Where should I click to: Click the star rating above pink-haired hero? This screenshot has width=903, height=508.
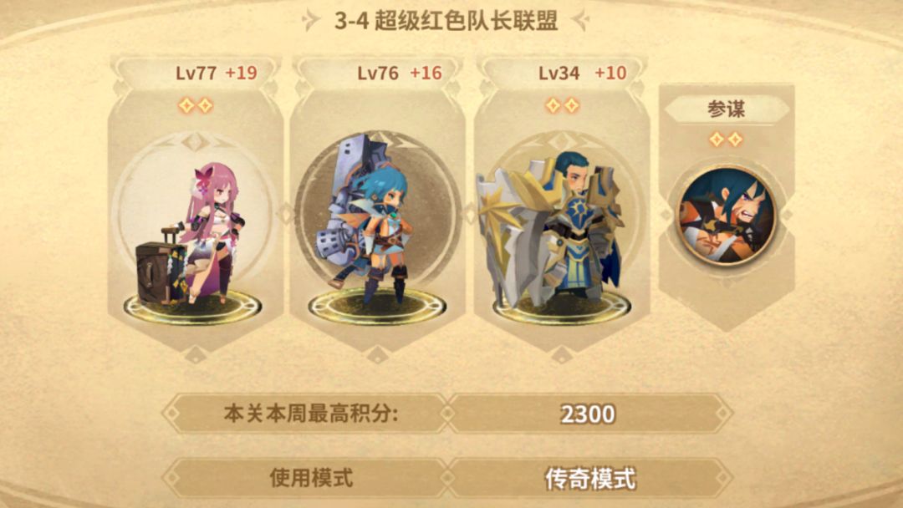(196, 105)
